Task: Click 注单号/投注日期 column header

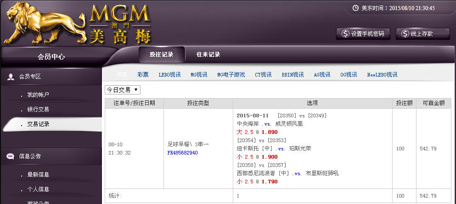Action: [135, 103]
